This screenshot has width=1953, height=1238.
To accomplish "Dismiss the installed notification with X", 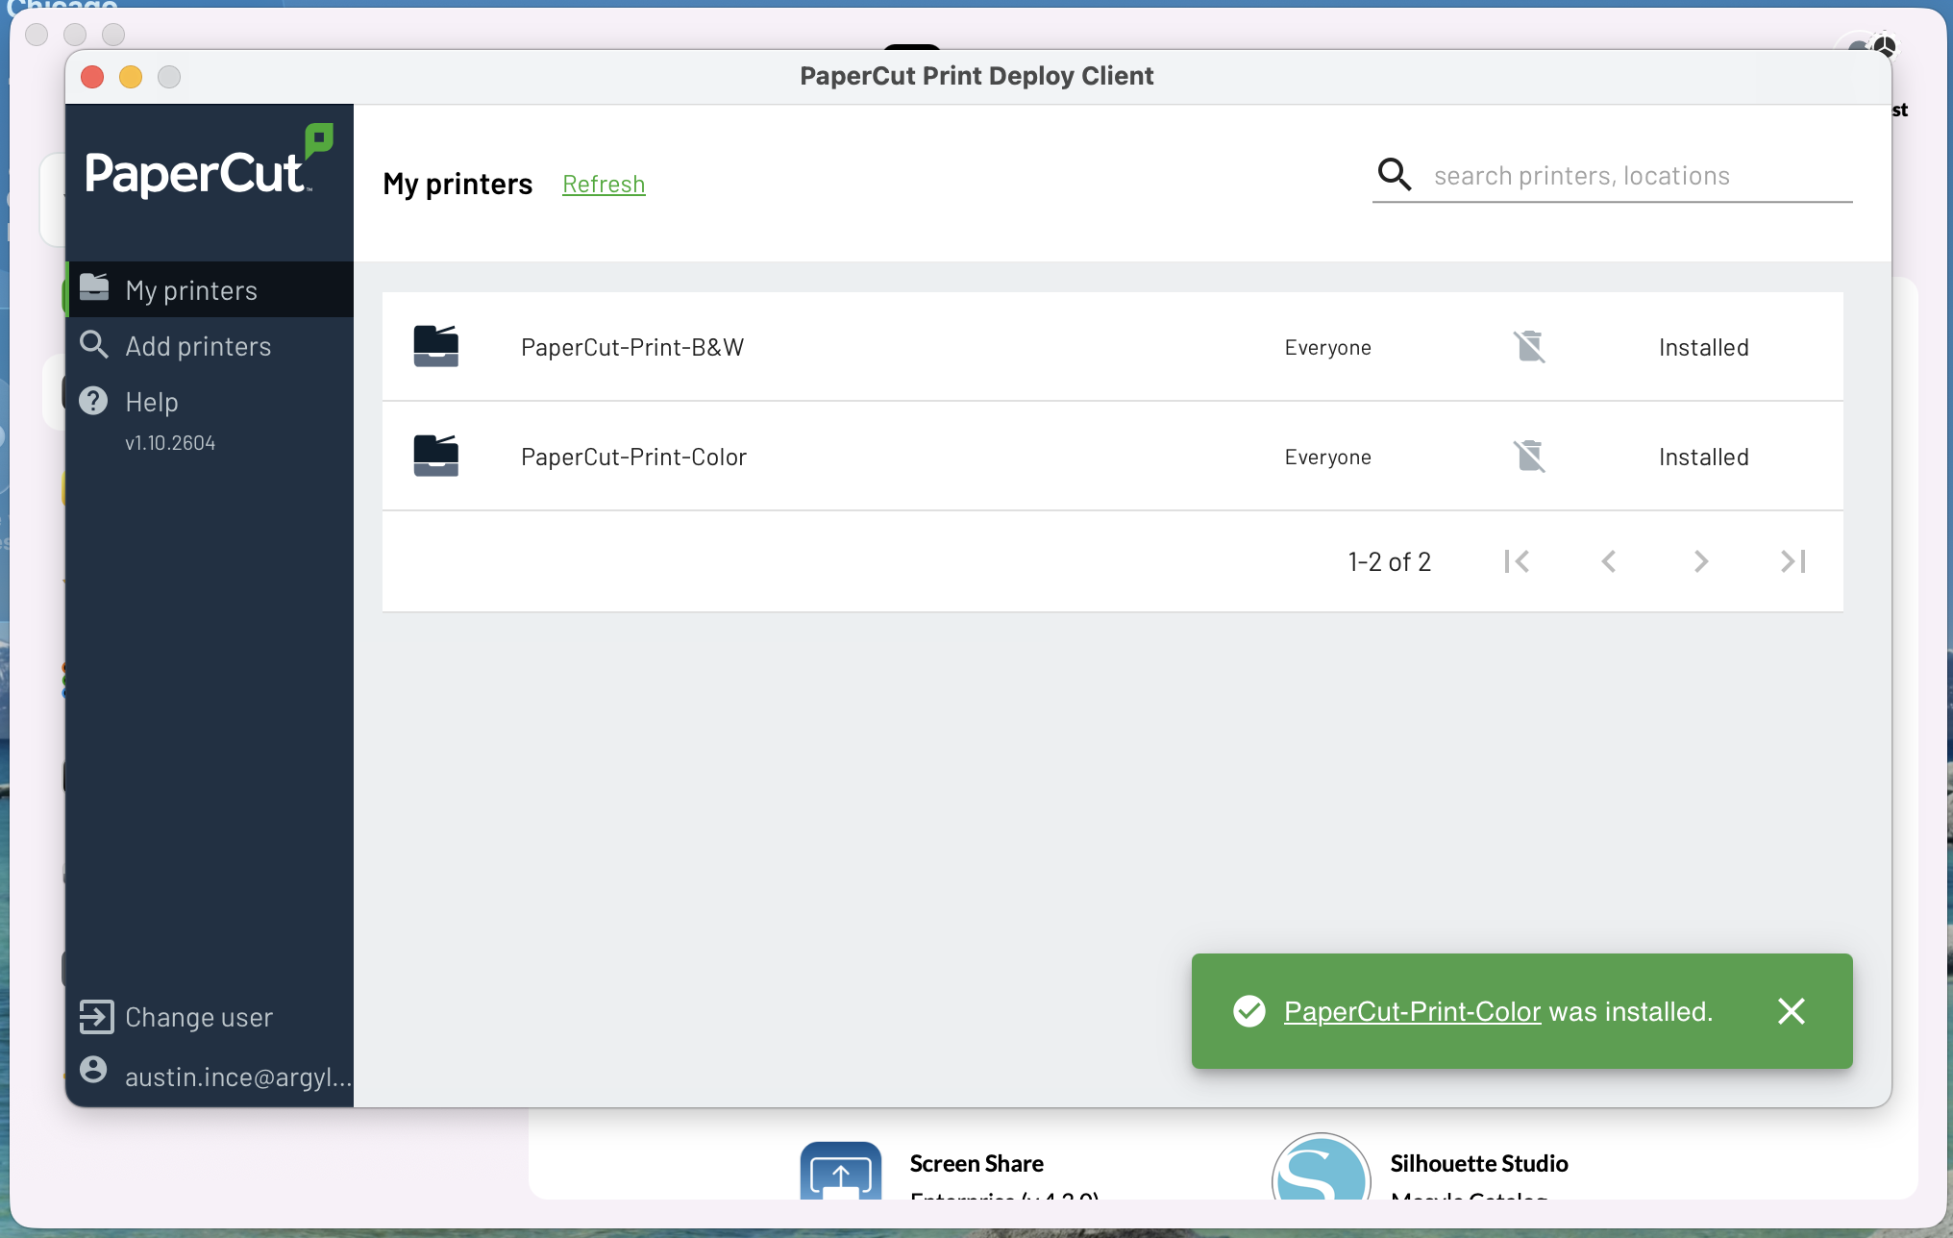I will (1791, 1011).
